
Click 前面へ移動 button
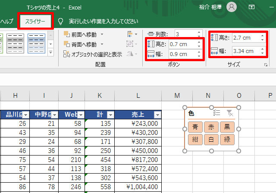[x=80, y=34]
